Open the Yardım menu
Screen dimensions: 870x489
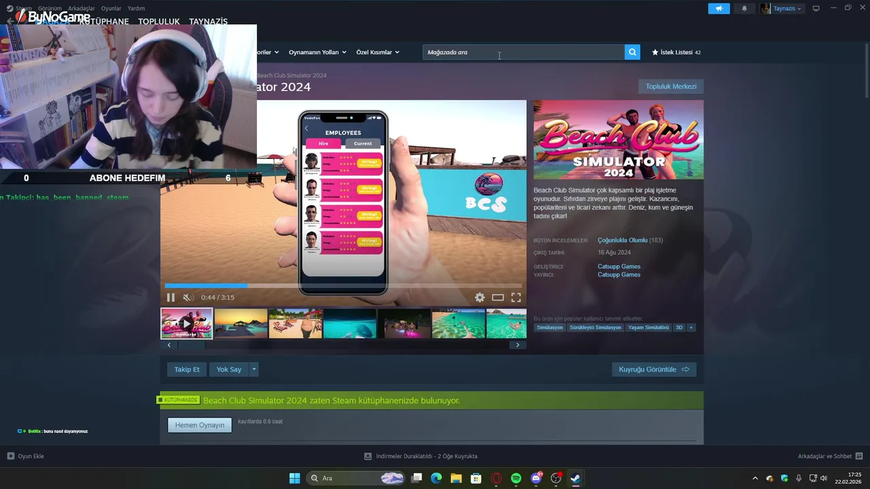(136, 8)
